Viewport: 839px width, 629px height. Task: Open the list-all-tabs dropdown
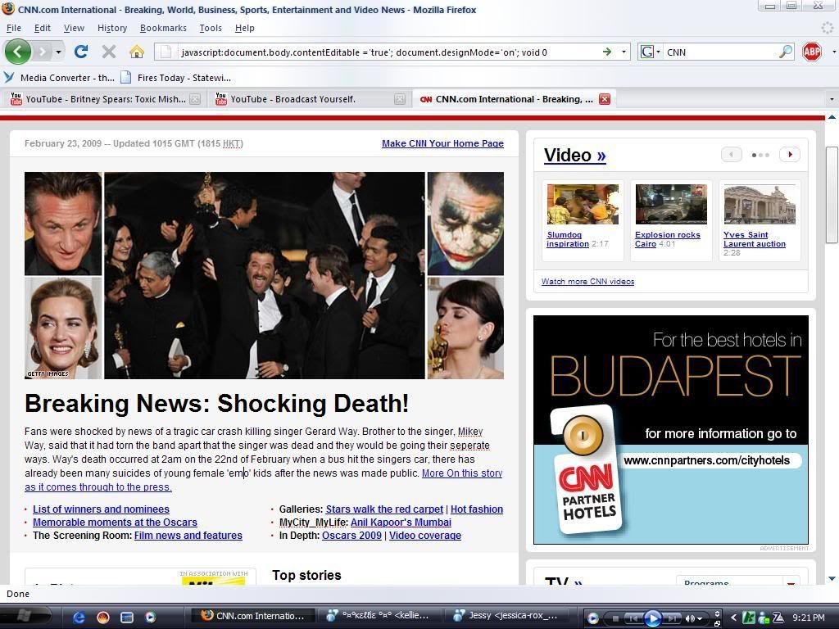(x=832, y=99)
